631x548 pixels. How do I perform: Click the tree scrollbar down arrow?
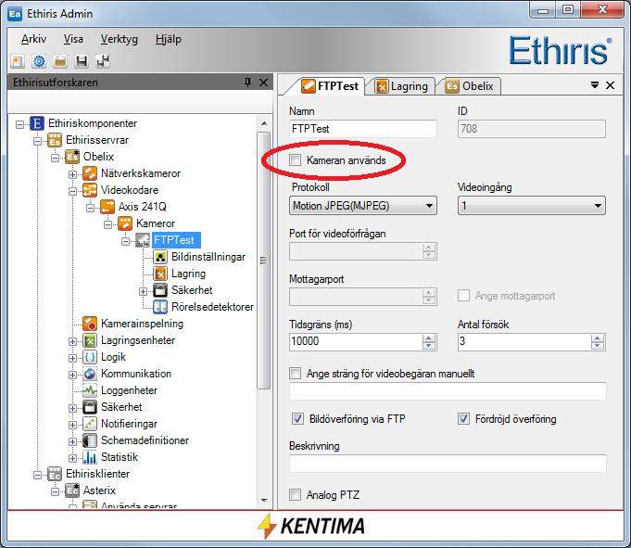[264, 501]
